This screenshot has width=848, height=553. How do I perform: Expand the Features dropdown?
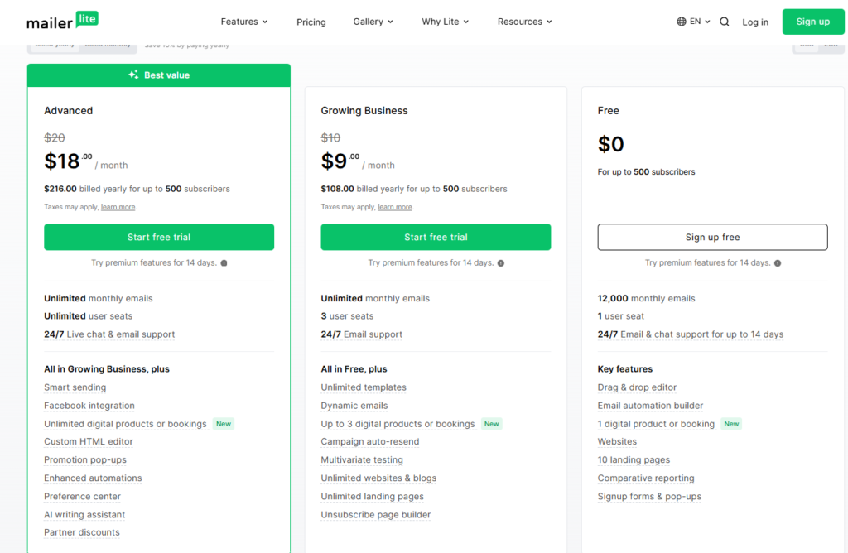[x=244, y=22]
